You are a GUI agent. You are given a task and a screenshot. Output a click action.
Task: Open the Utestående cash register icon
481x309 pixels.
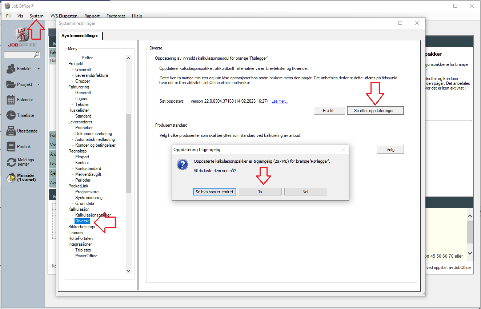click(x=11, y=131)
